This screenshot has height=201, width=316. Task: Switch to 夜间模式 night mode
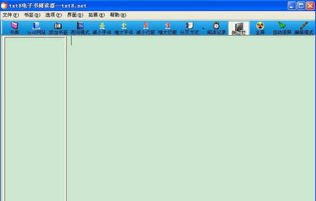[80, 28]
